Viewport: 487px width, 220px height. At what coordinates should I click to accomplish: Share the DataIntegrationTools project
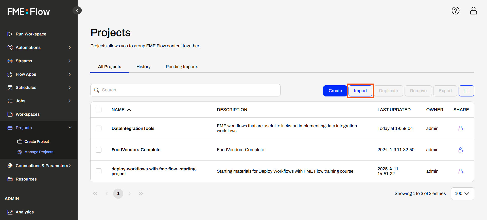click(x=461, y=129)
